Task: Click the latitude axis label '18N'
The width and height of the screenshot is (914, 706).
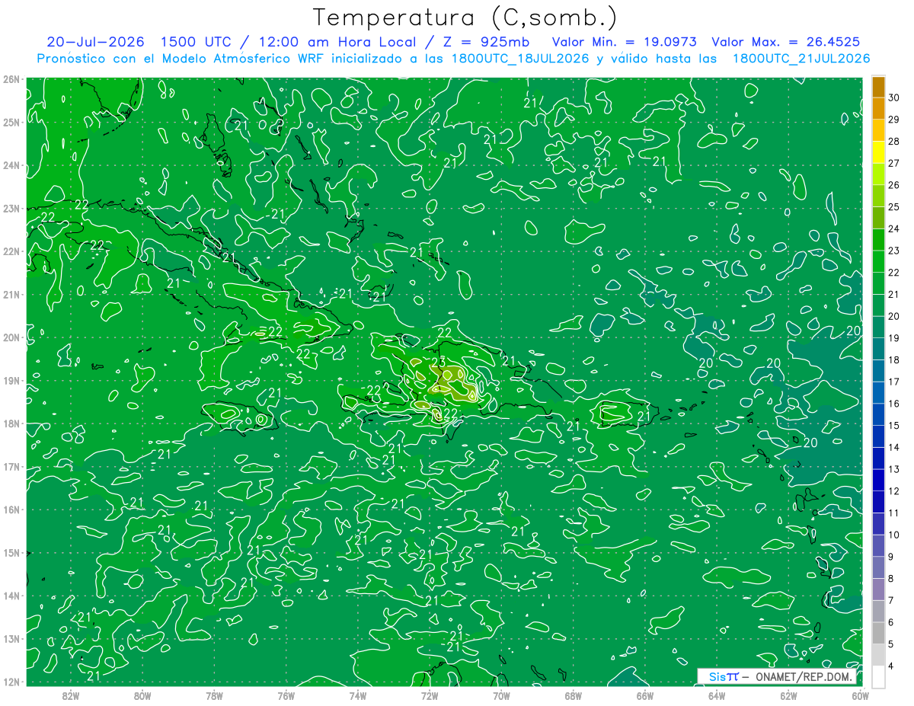Action: 11,423
